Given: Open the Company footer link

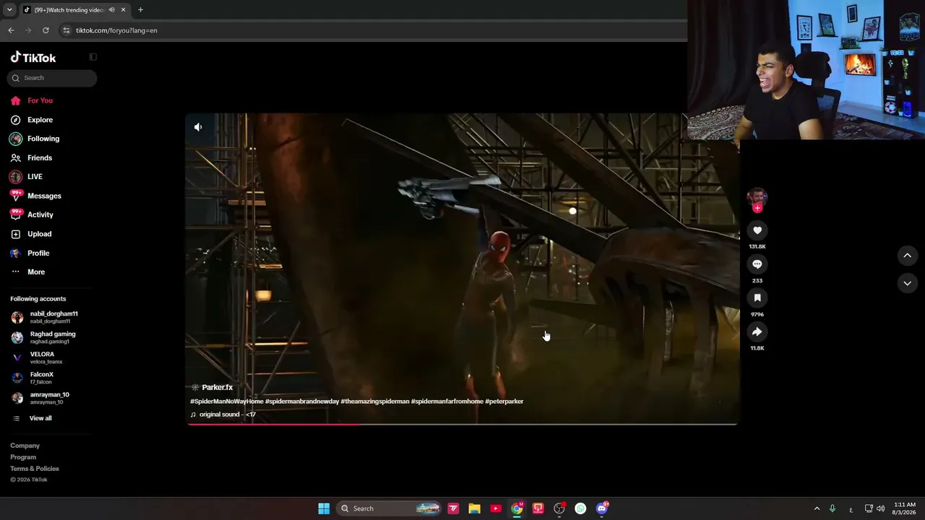Looking at the screenshot, I should 25,446.
